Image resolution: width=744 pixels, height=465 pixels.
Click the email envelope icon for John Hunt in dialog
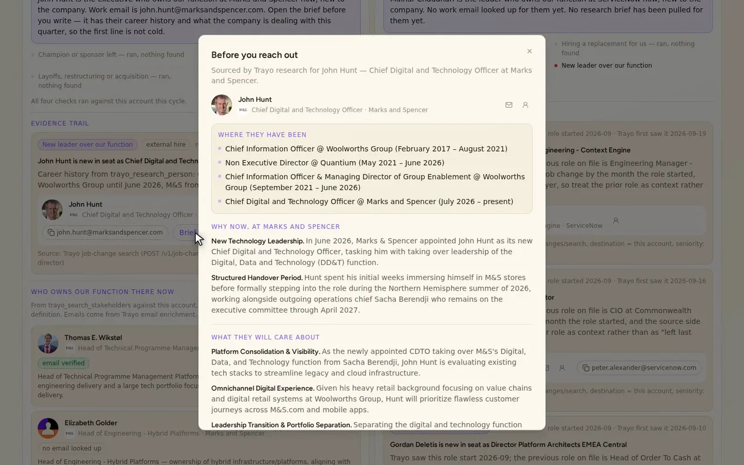point(509,105)
